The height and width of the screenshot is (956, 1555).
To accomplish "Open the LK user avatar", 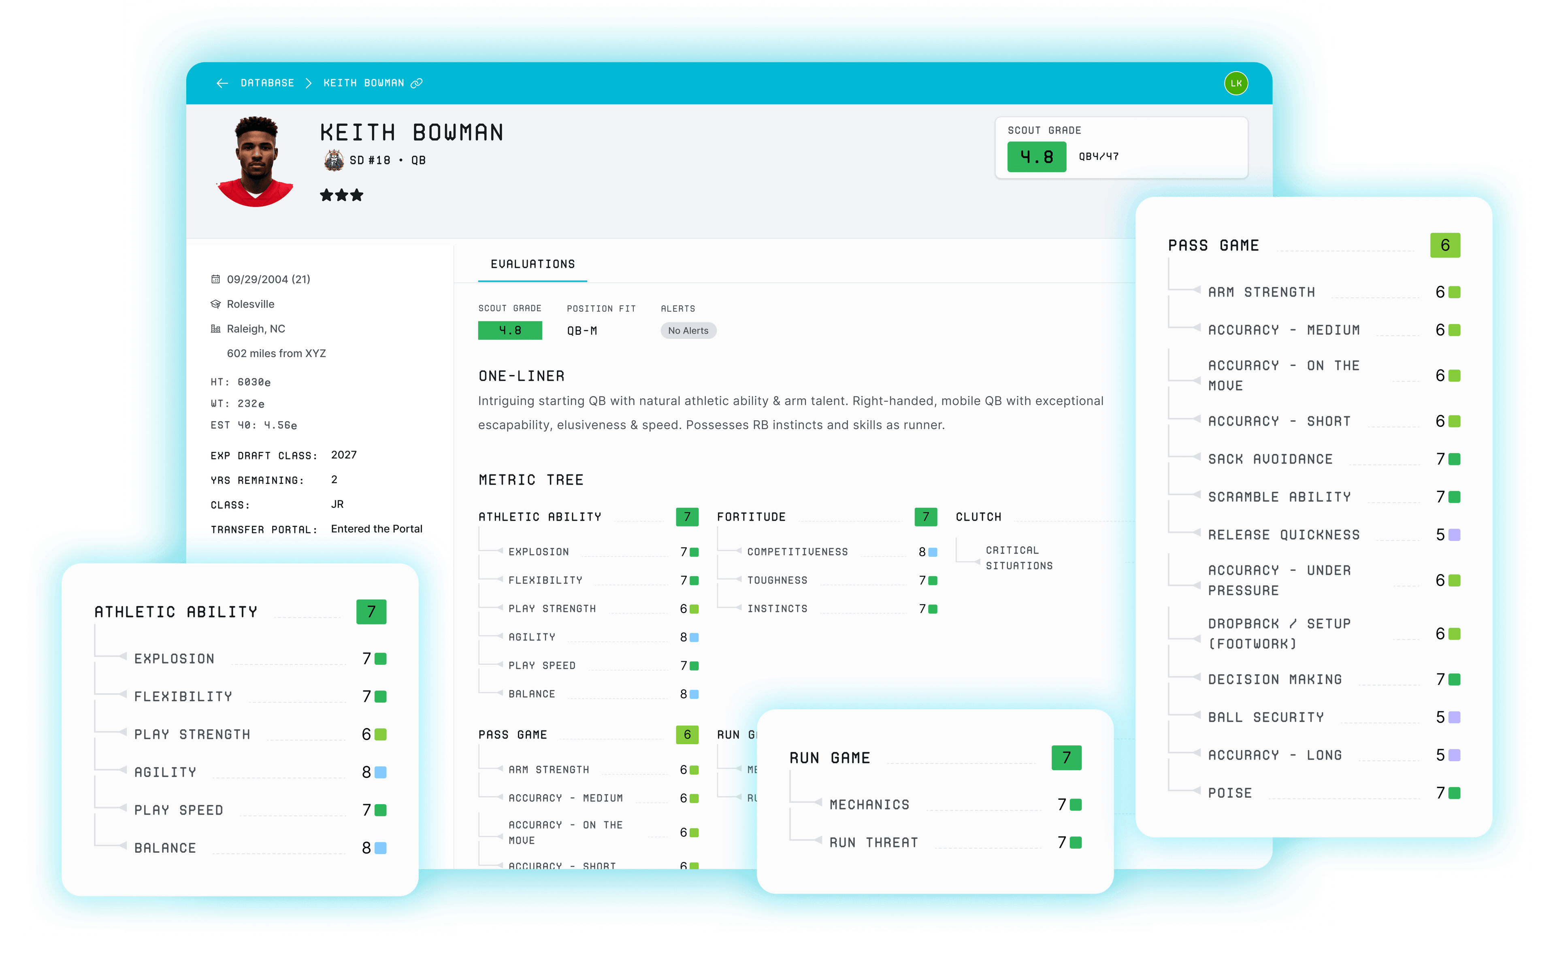I will [1235, 83].
